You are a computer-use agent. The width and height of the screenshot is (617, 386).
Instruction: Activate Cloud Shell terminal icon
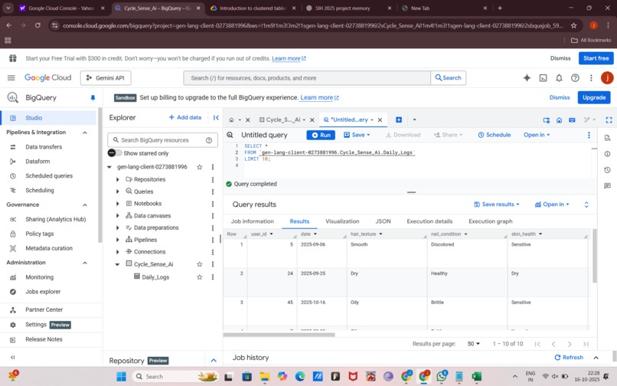543,78
